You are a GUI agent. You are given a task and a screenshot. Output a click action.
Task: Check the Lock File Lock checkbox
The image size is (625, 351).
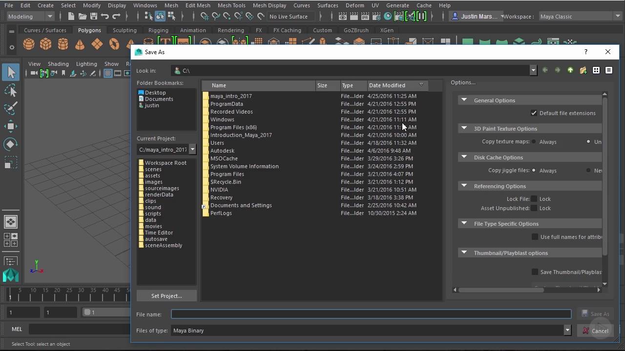[x=534, y=199]
